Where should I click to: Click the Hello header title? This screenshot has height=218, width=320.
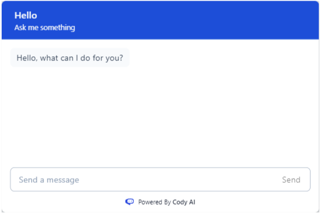pyautogui.click(x=26, y=15)
